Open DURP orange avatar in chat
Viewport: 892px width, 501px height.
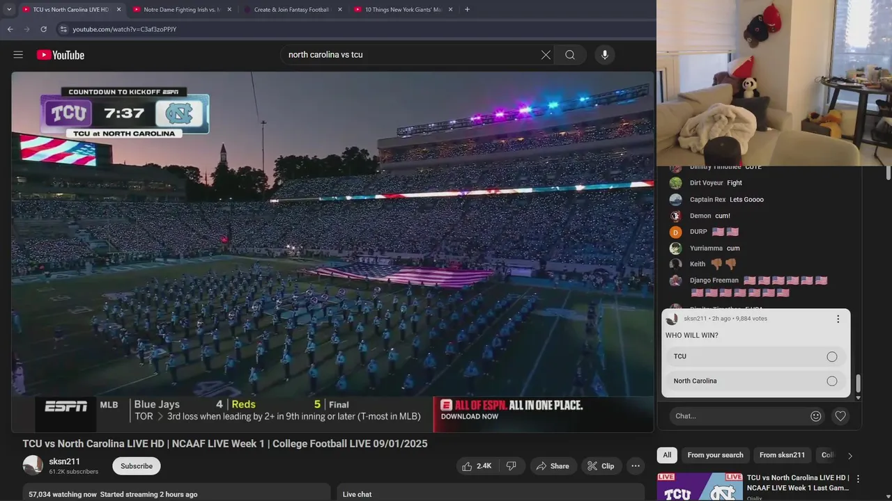click(675, 232)
